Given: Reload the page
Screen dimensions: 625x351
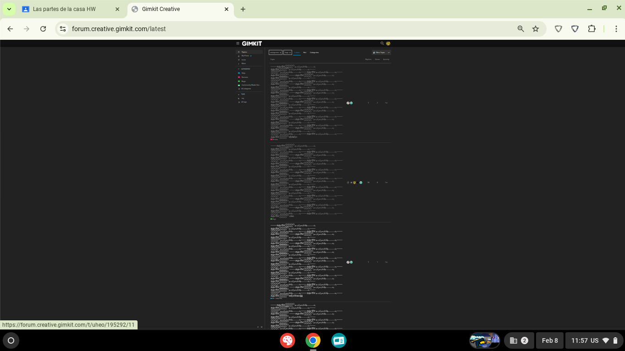Looking at the screenshot, I should (43, 29).
